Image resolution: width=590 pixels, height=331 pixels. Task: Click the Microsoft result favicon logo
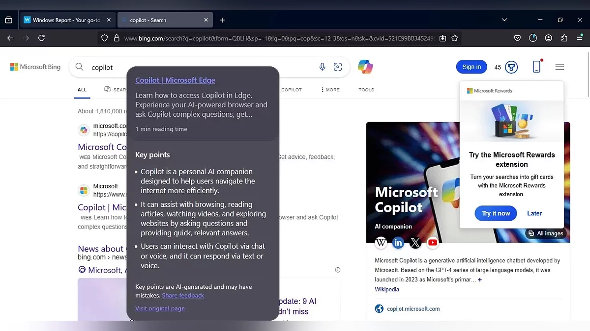pos(84,190)
